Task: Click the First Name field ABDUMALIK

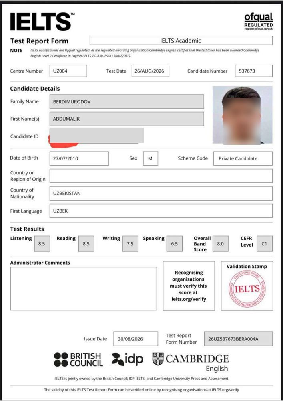Action: click(x=127, y=119)
